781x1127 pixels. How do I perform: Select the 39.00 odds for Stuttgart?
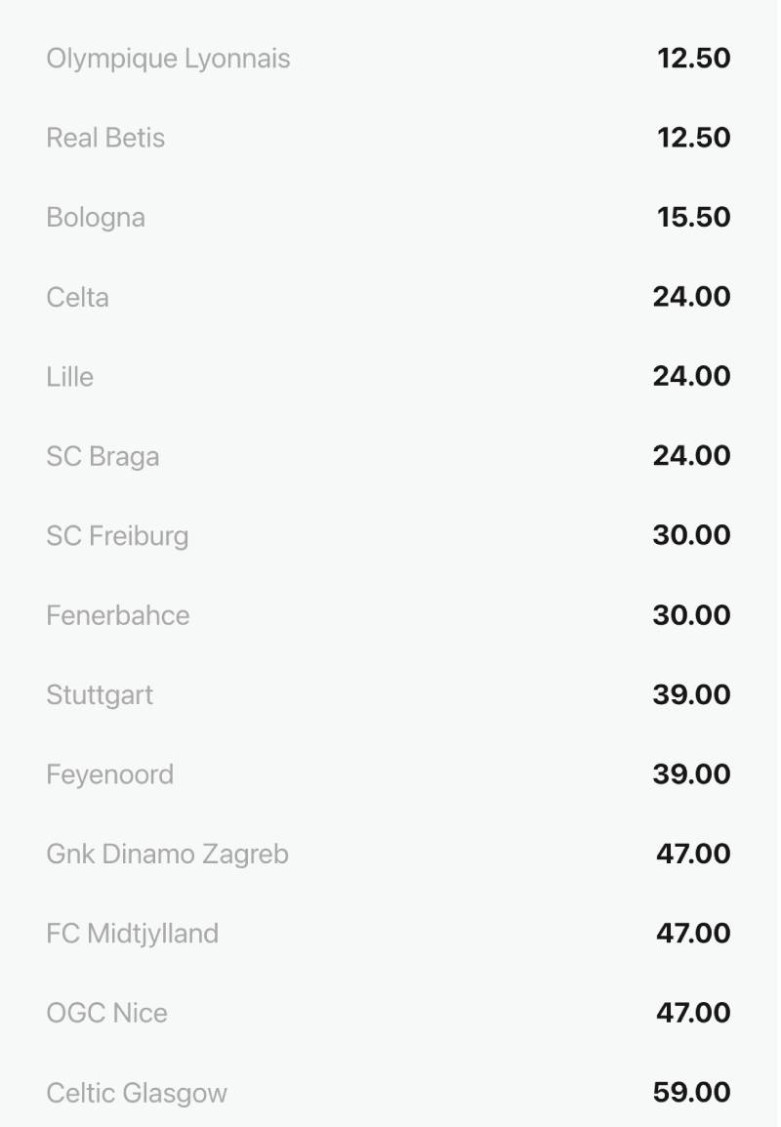pos(691,694)
